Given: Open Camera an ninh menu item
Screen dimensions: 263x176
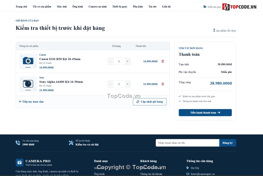Looking at the screenshot, I should pyautogui.click(x=98, y=7).
